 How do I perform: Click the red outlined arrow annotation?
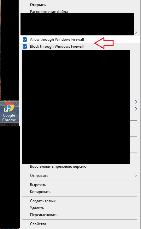[104, 43]
